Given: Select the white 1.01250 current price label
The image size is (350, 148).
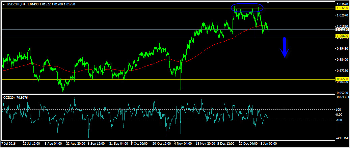Looking at the screenshot, I should 342,29.
